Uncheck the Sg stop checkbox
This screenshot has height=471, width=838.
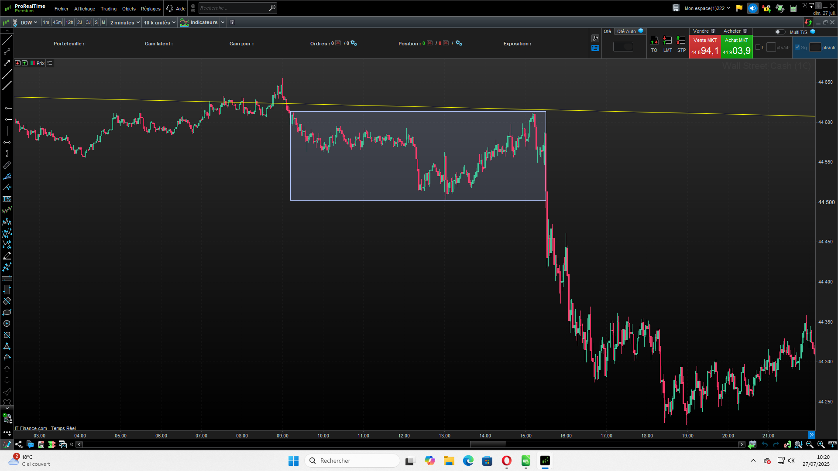(x=797, y=48)
